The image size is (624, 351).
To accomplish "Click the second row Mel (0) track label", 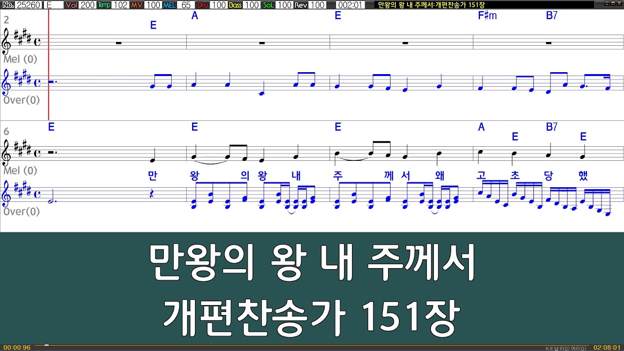I will [x=20, y=171].
